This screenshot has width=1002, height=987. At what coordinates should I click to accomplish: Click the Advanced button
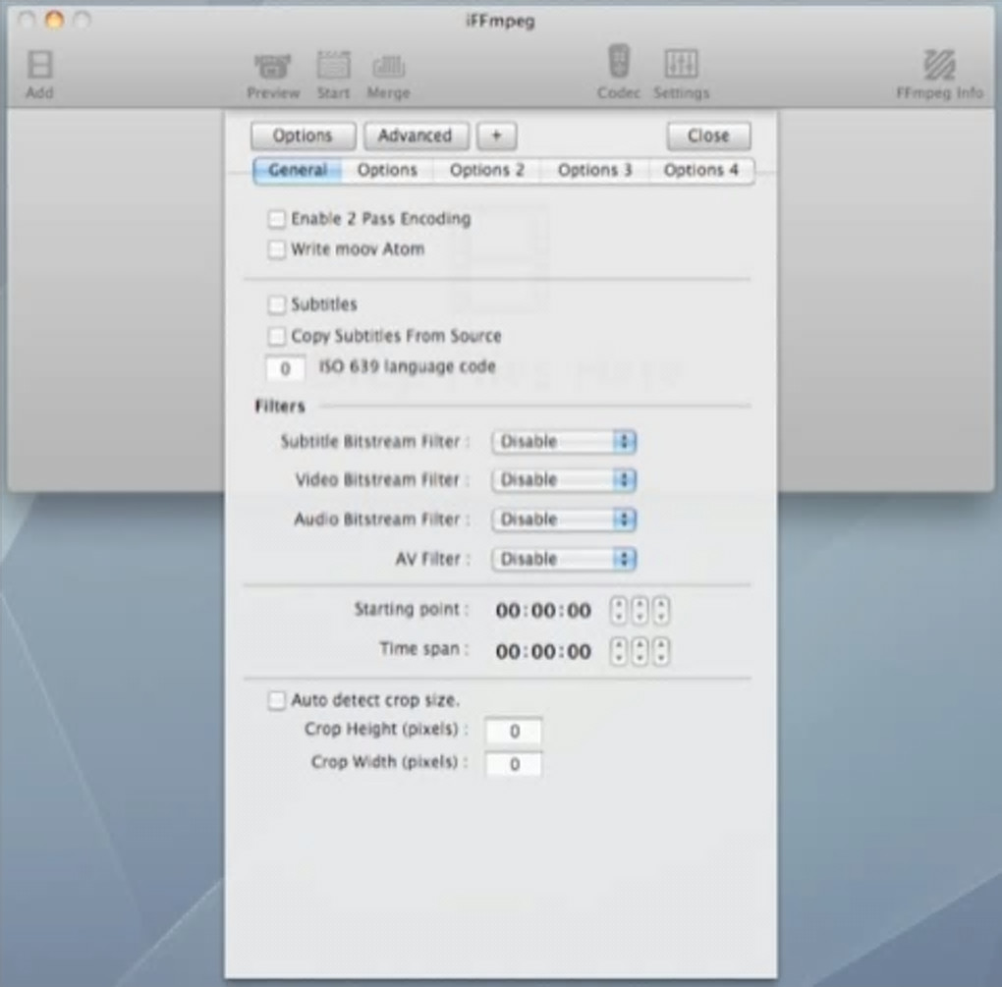416,136
